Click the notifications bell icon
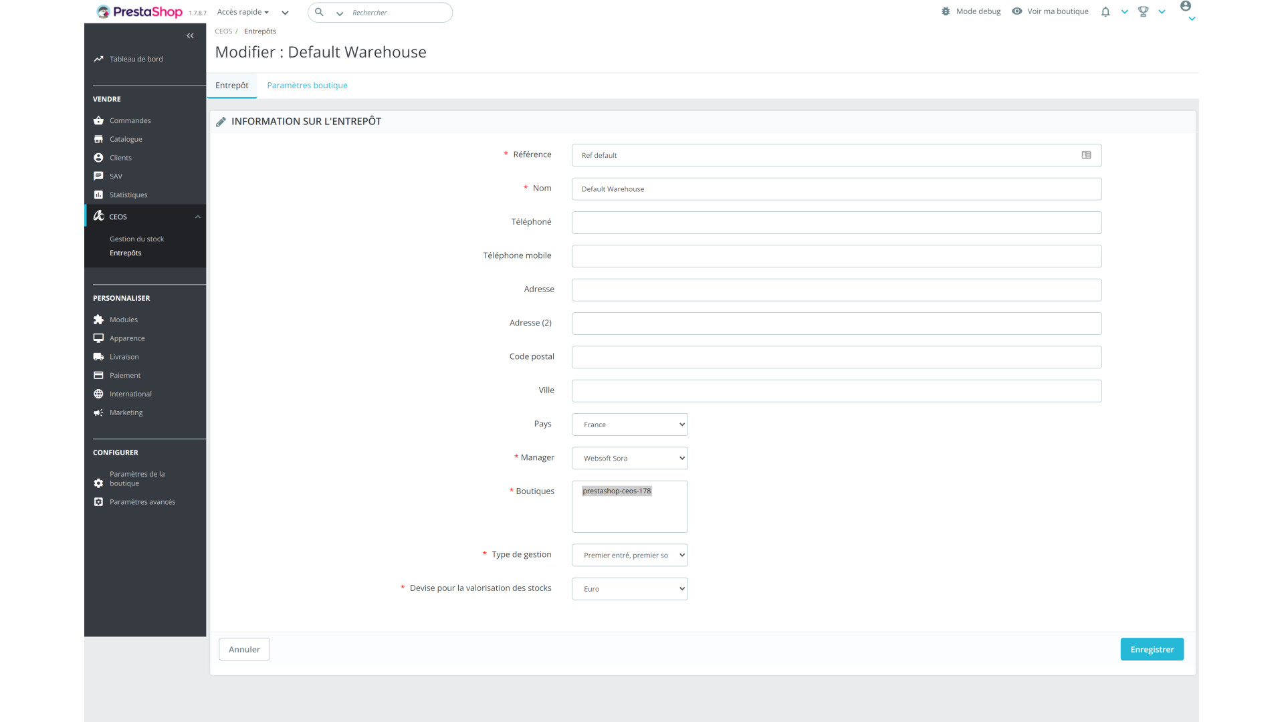Image resolution: width=1284 pixels, height=722 pixels. click(1105, 12)
